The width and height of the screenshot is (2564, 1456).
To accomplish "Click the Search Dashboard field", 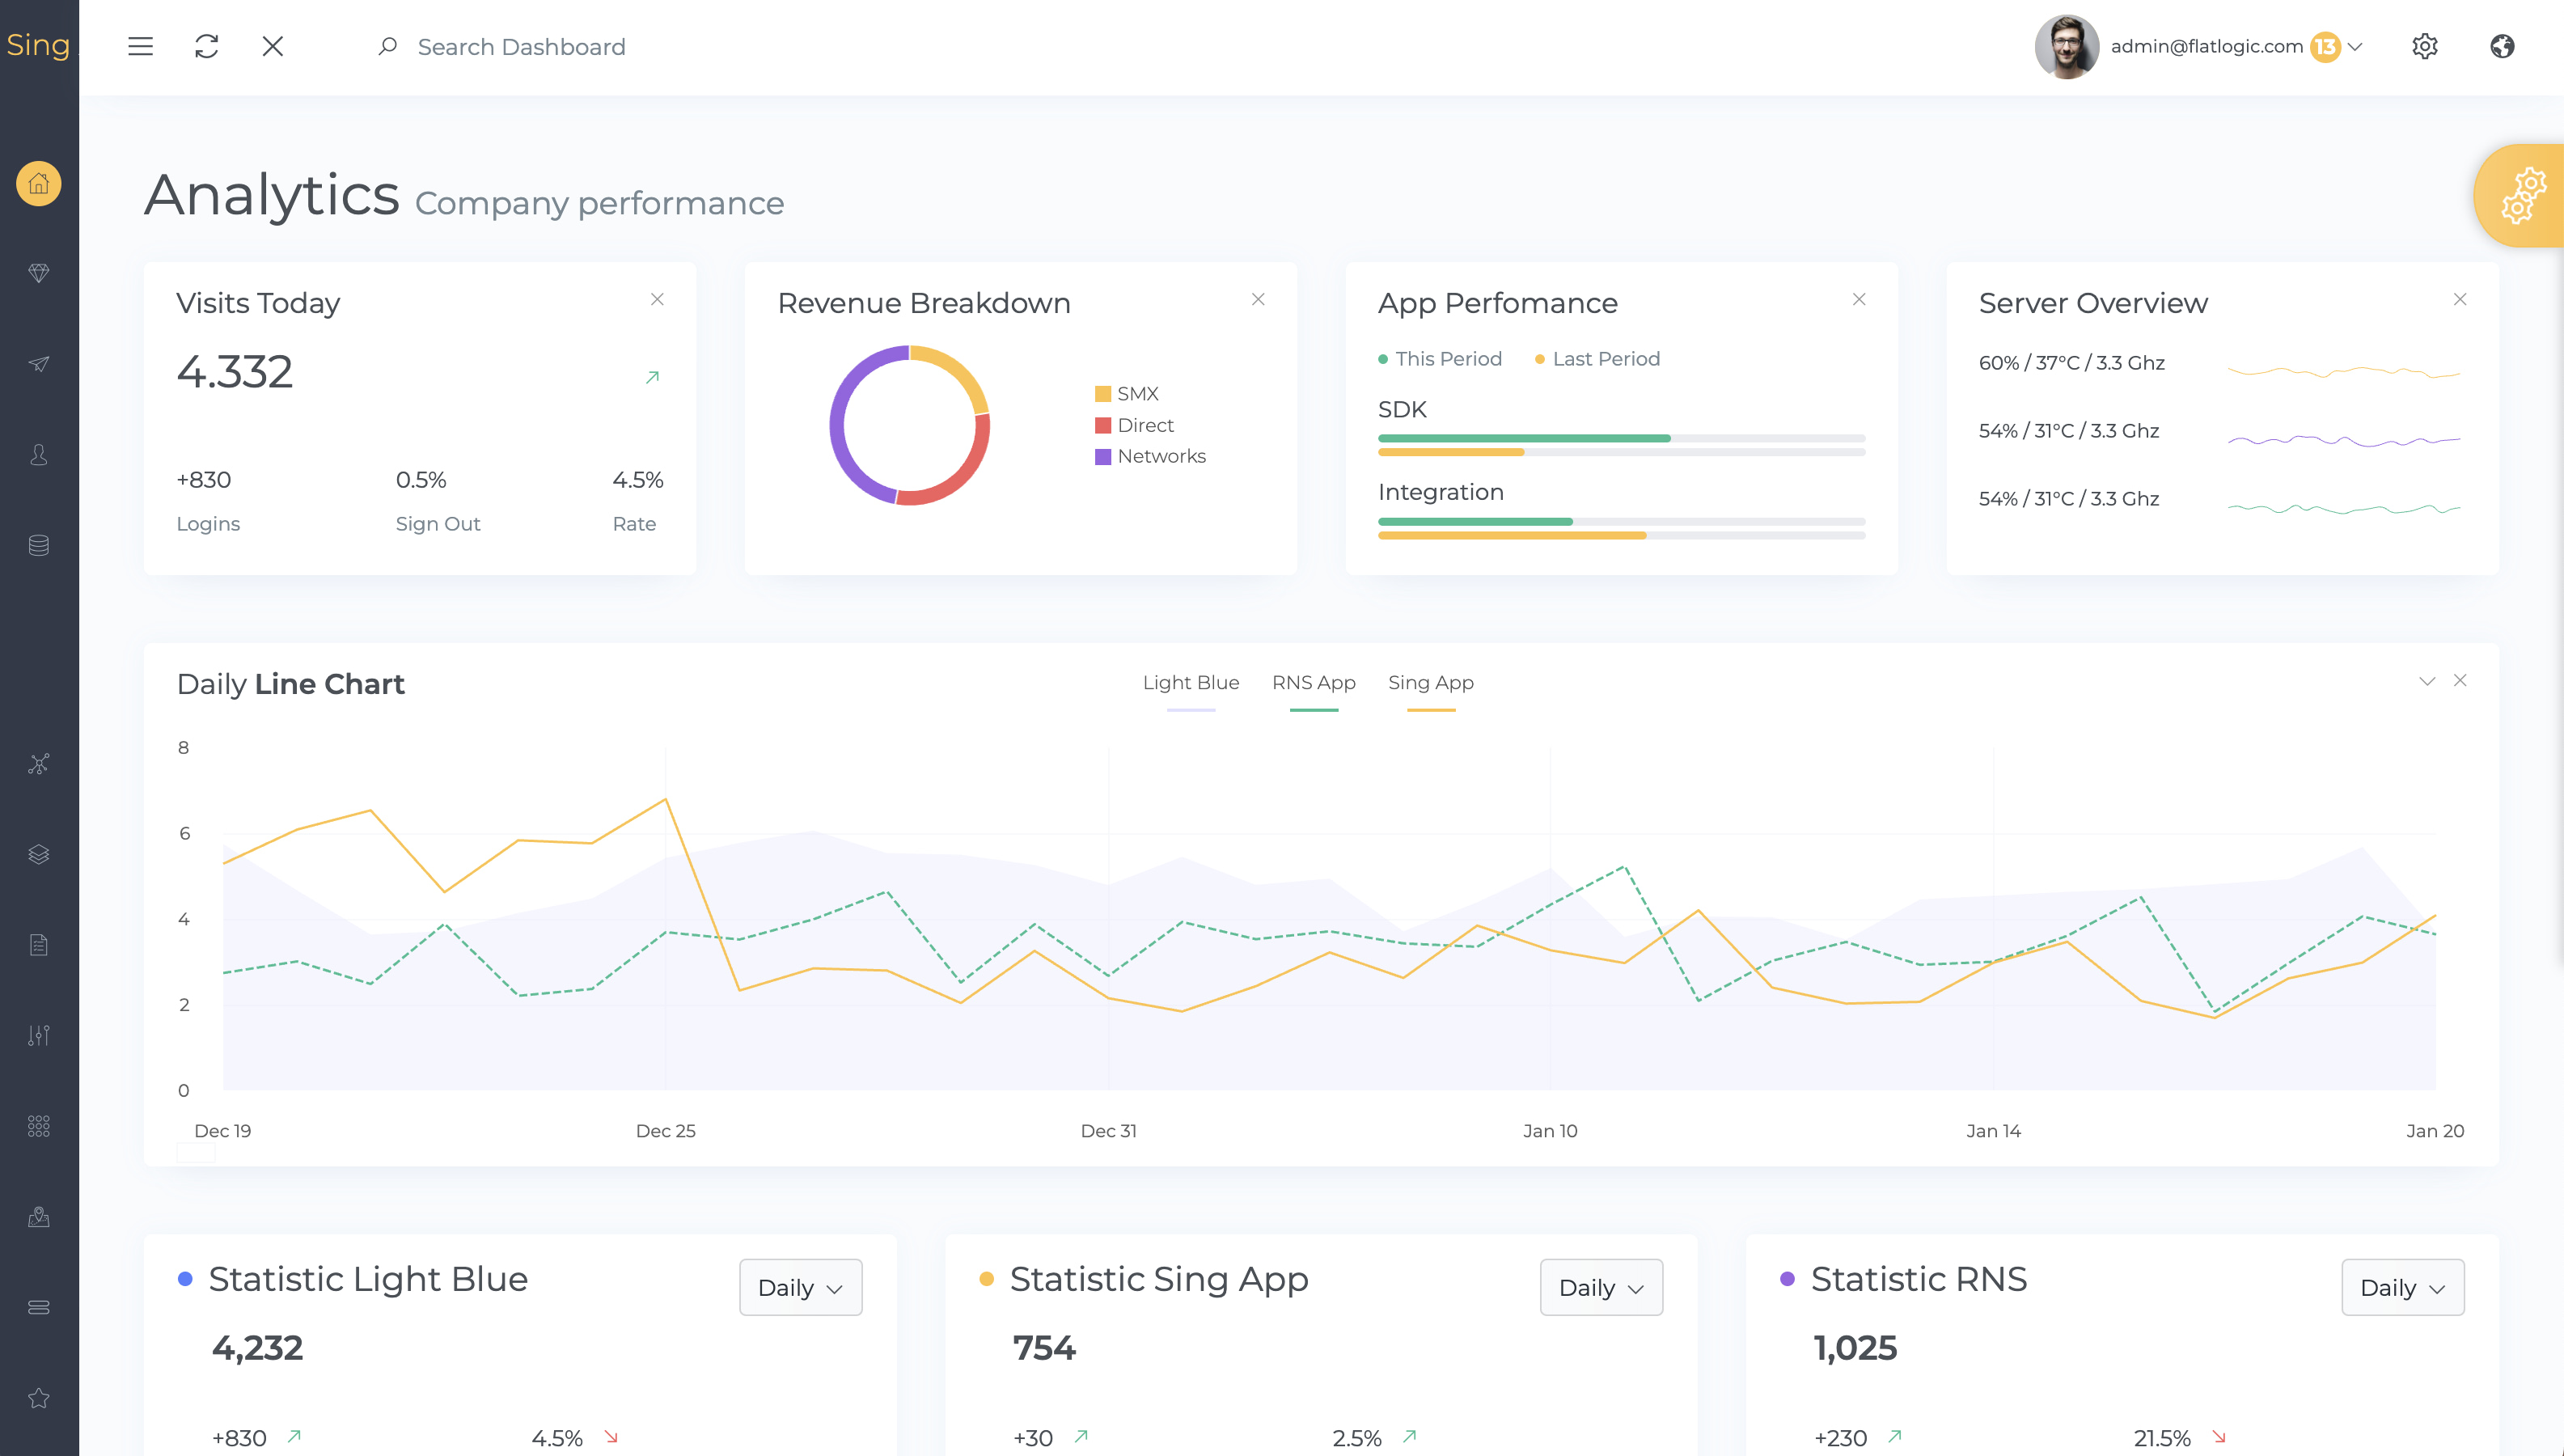I will click(x=521, y=47).
